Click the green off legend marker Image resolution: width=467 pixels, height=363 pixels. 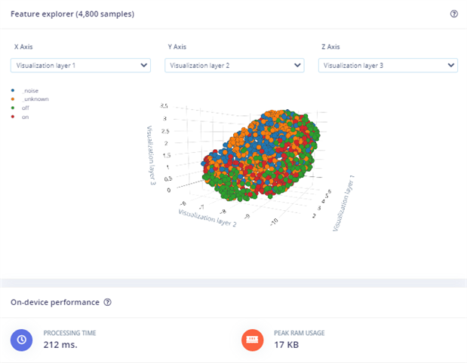tap(14, 108)
